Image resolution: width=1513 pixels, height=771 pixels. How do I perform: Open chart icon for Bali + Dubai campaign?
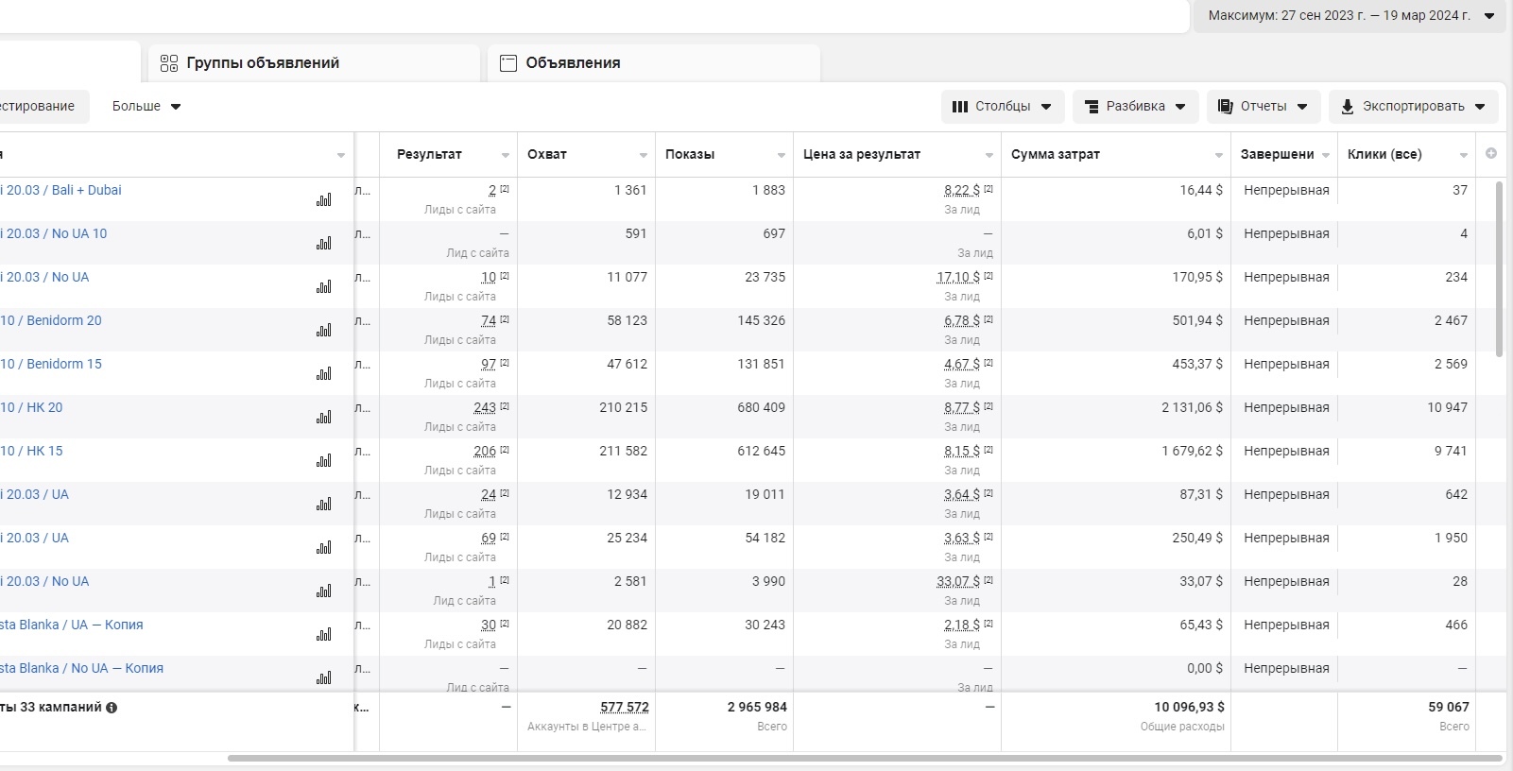coord(324,199)
